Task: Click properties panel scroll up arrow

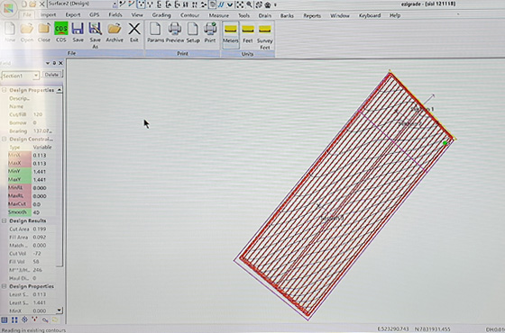Action: (x=60, y=90)
